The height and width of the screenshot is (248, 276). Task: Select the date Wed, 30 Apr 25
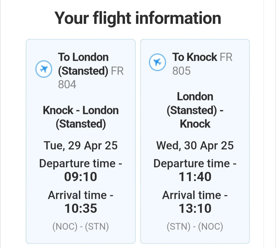pos(195,146)
